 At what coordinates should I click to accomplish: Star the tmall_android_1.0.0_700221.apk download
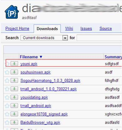7,89
